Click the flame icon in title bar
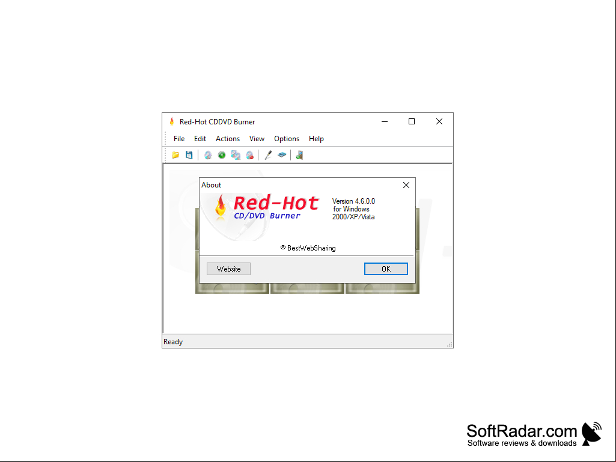The width and height of the screenshot is (616, 462). click(x=172, y=121)
